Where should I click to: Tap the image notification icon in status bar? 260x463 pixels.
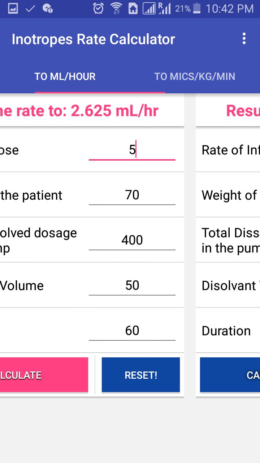(13, 8)
